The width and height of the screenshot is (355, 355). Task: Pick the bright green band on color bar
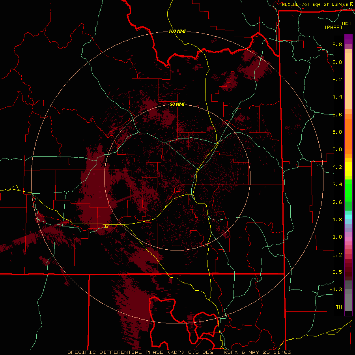(348, 190)
